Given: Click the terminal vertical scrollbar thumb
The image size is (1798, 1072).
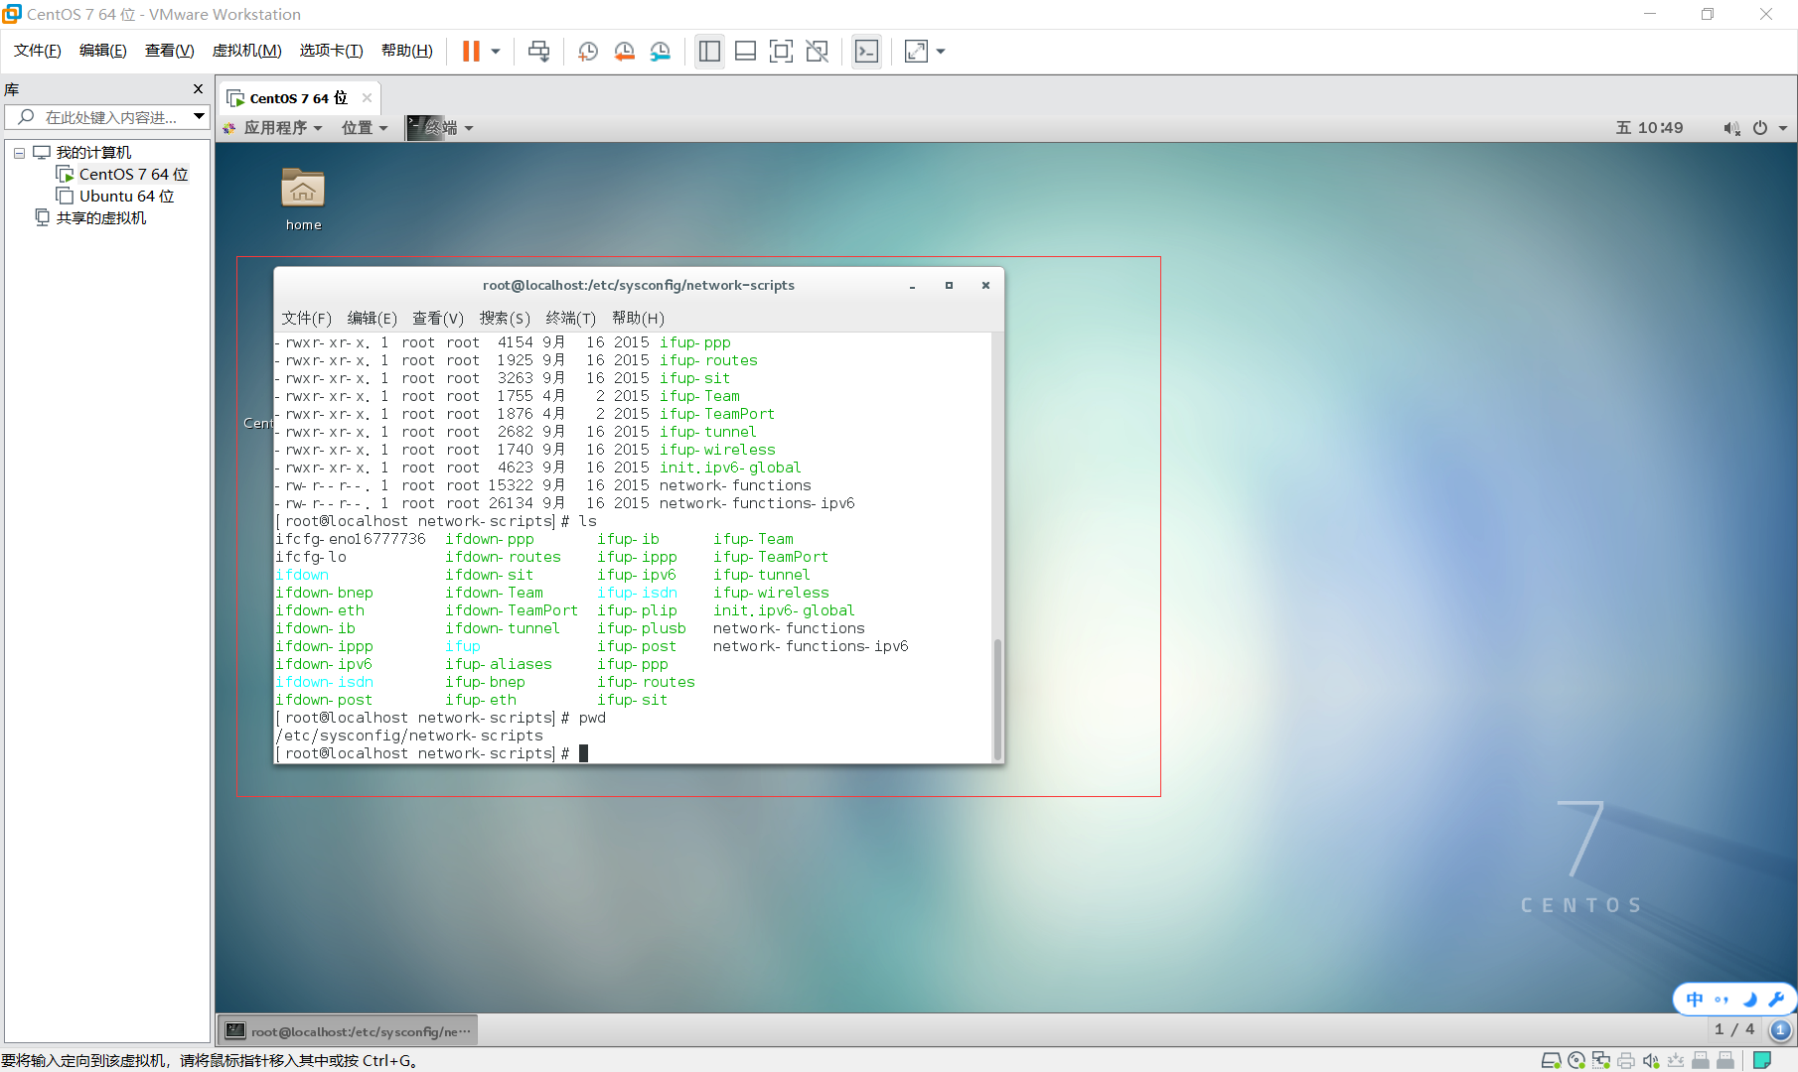Looking at the screenshot, I should point(997,699).
